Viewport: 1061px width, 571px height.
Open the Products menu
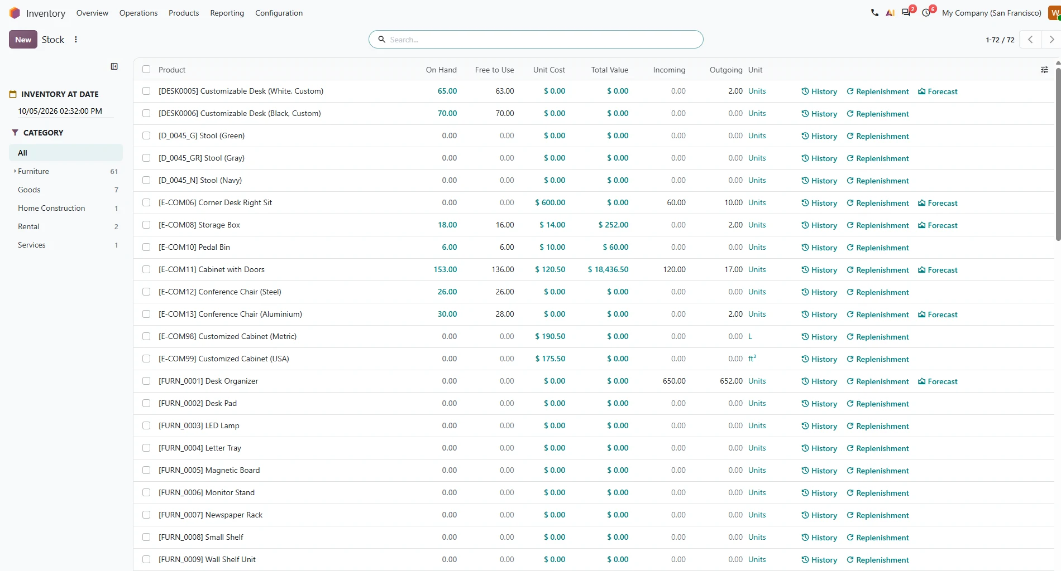184,13
